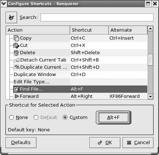159x155 pixels.
Task: Sort by the Action column header
Action: [x=38, y=30]
